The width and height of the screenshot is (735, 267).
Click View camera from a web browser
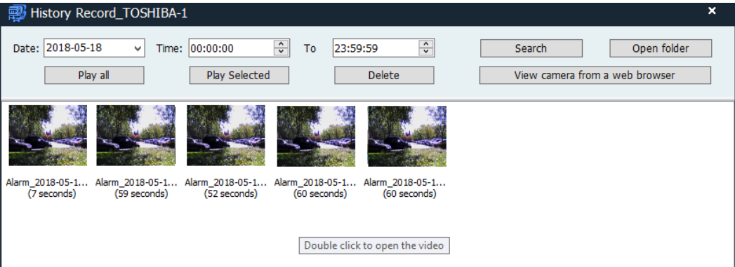point(595,75)
